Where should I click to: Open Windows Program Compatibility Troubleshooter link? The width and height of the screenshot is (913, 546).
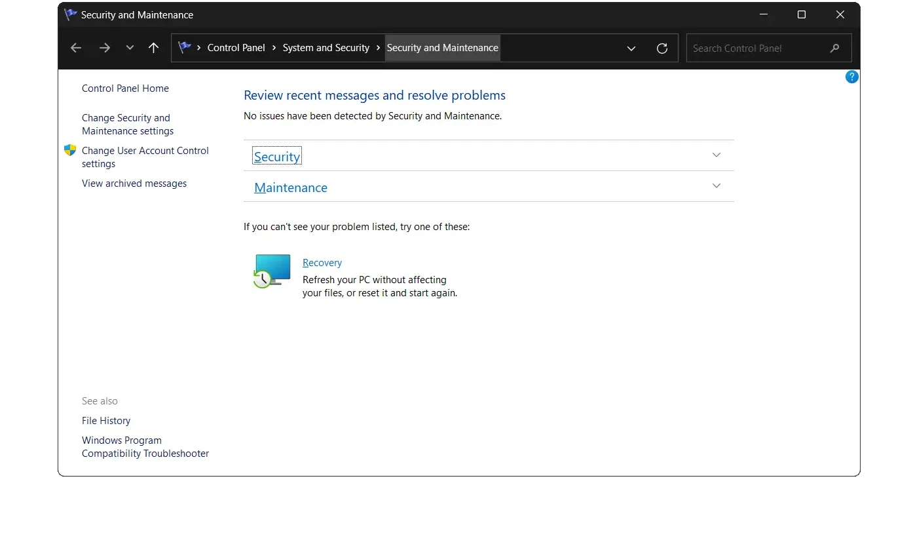[x=145, y=447]
